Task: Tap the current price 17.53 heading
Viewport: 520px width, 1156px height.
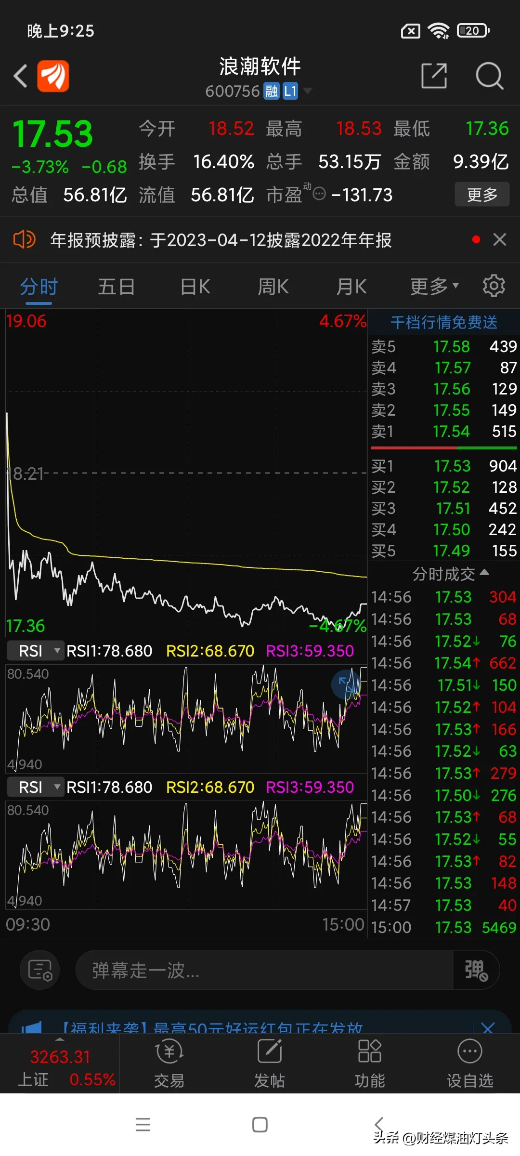Action: tap(52, 134)
